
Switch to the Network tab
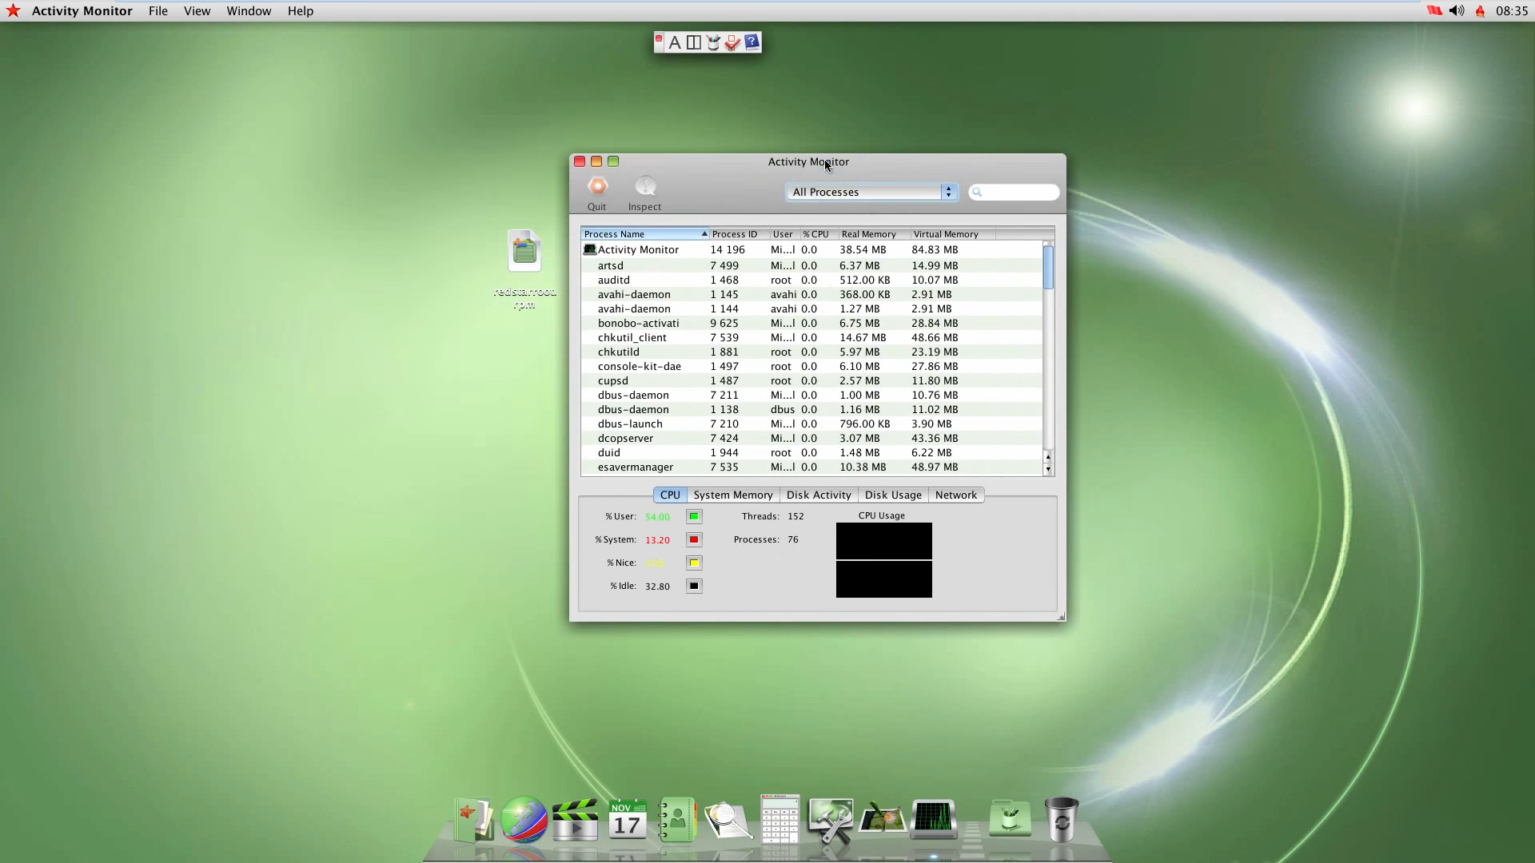[x=956, y=495]
